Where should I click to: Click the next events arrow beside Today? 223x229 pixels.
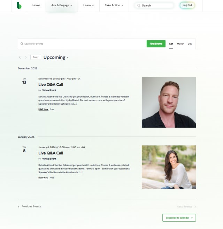click(26, 57)
